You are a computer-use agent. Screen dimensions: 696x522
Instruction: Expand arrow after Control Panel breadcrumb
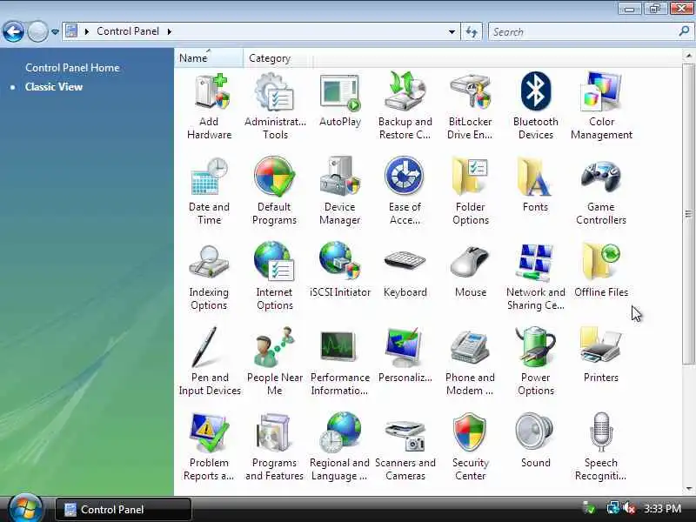[x=170, y=31]
